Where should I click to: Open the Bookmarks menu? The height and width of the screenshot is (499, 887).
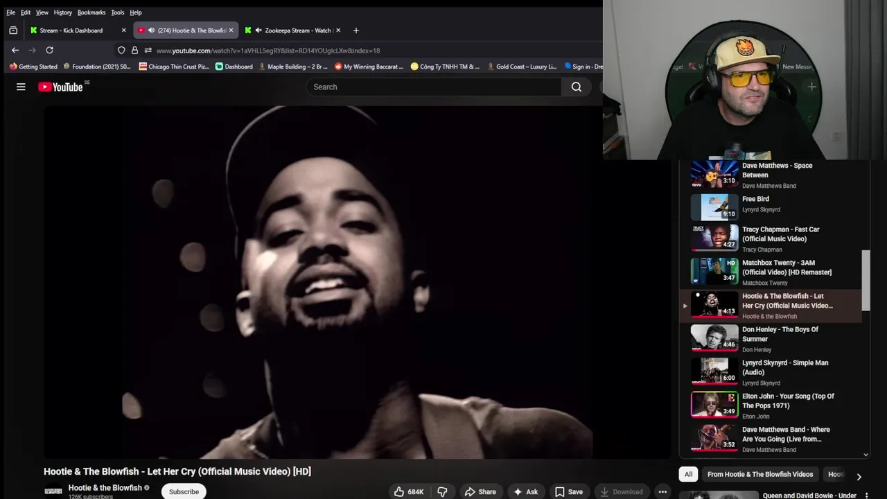pos(91,12)
